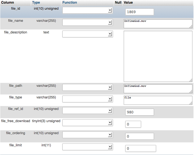Click int(10) unsigned type in file_ref_id row

pos(46,109)
